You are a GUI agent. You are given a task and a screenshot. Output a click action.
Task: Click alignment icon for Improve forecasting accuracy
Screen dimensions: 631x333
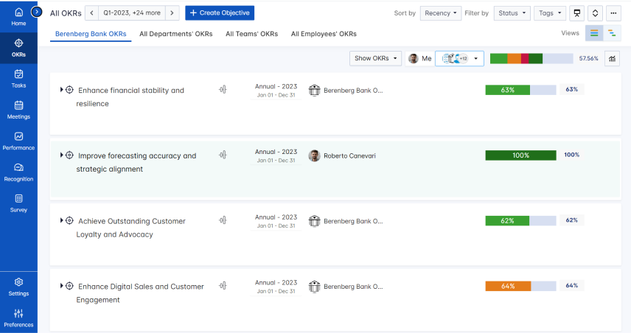point(223,155)
